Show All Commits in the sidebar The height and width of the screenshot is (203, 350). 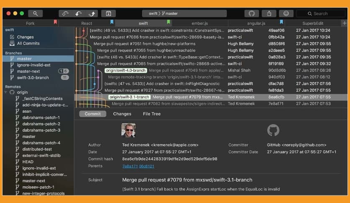point(28,43)
